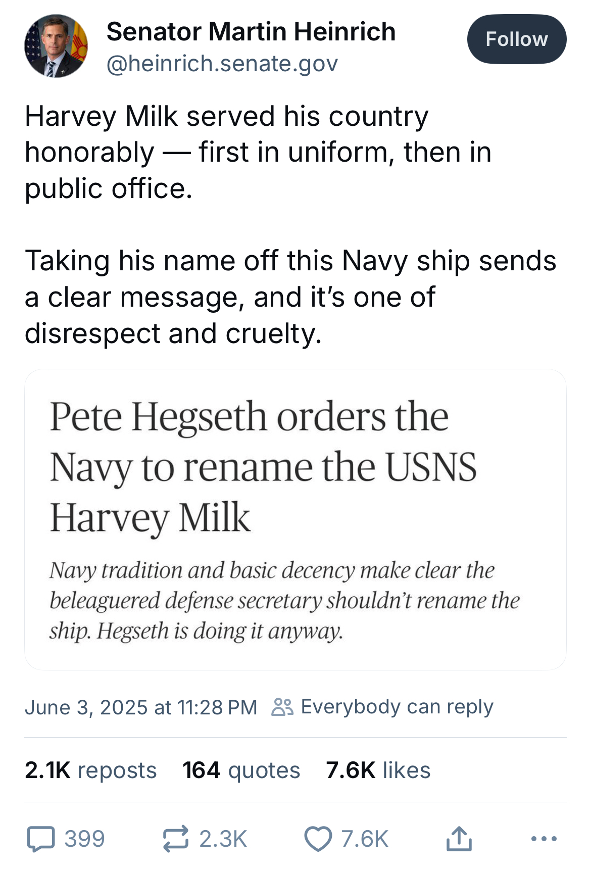Click the 399 replies count
The width and height of the screenshot is (591, 869).
point(84,839)
